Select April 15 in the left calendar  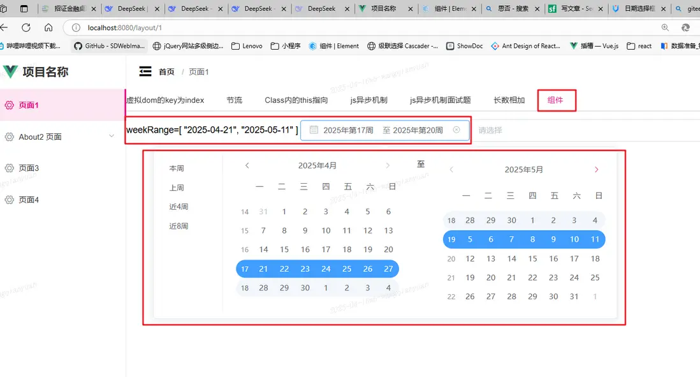pyautogui.click(x=284, y=249)
